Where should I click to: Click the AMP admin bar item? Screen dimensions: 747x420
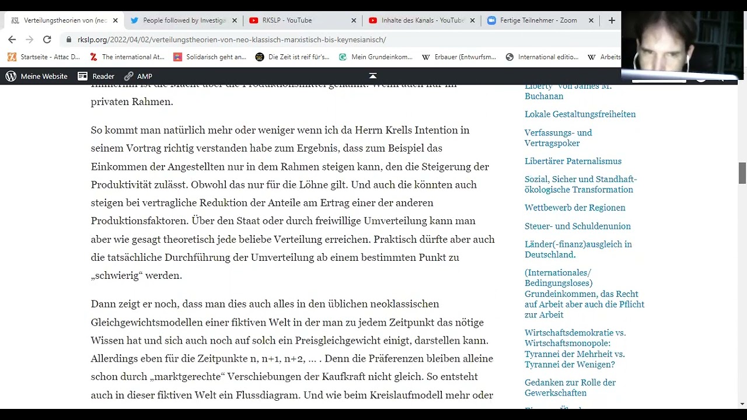138,76
